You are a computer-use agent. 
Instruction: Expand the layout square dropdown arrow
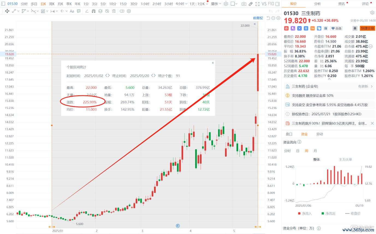point(237,4)
